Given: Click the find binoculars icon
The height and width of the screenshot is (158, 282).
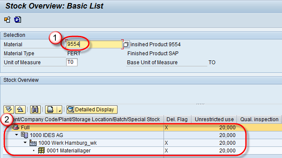Looking at the screenshot, I should pos(35,109).
